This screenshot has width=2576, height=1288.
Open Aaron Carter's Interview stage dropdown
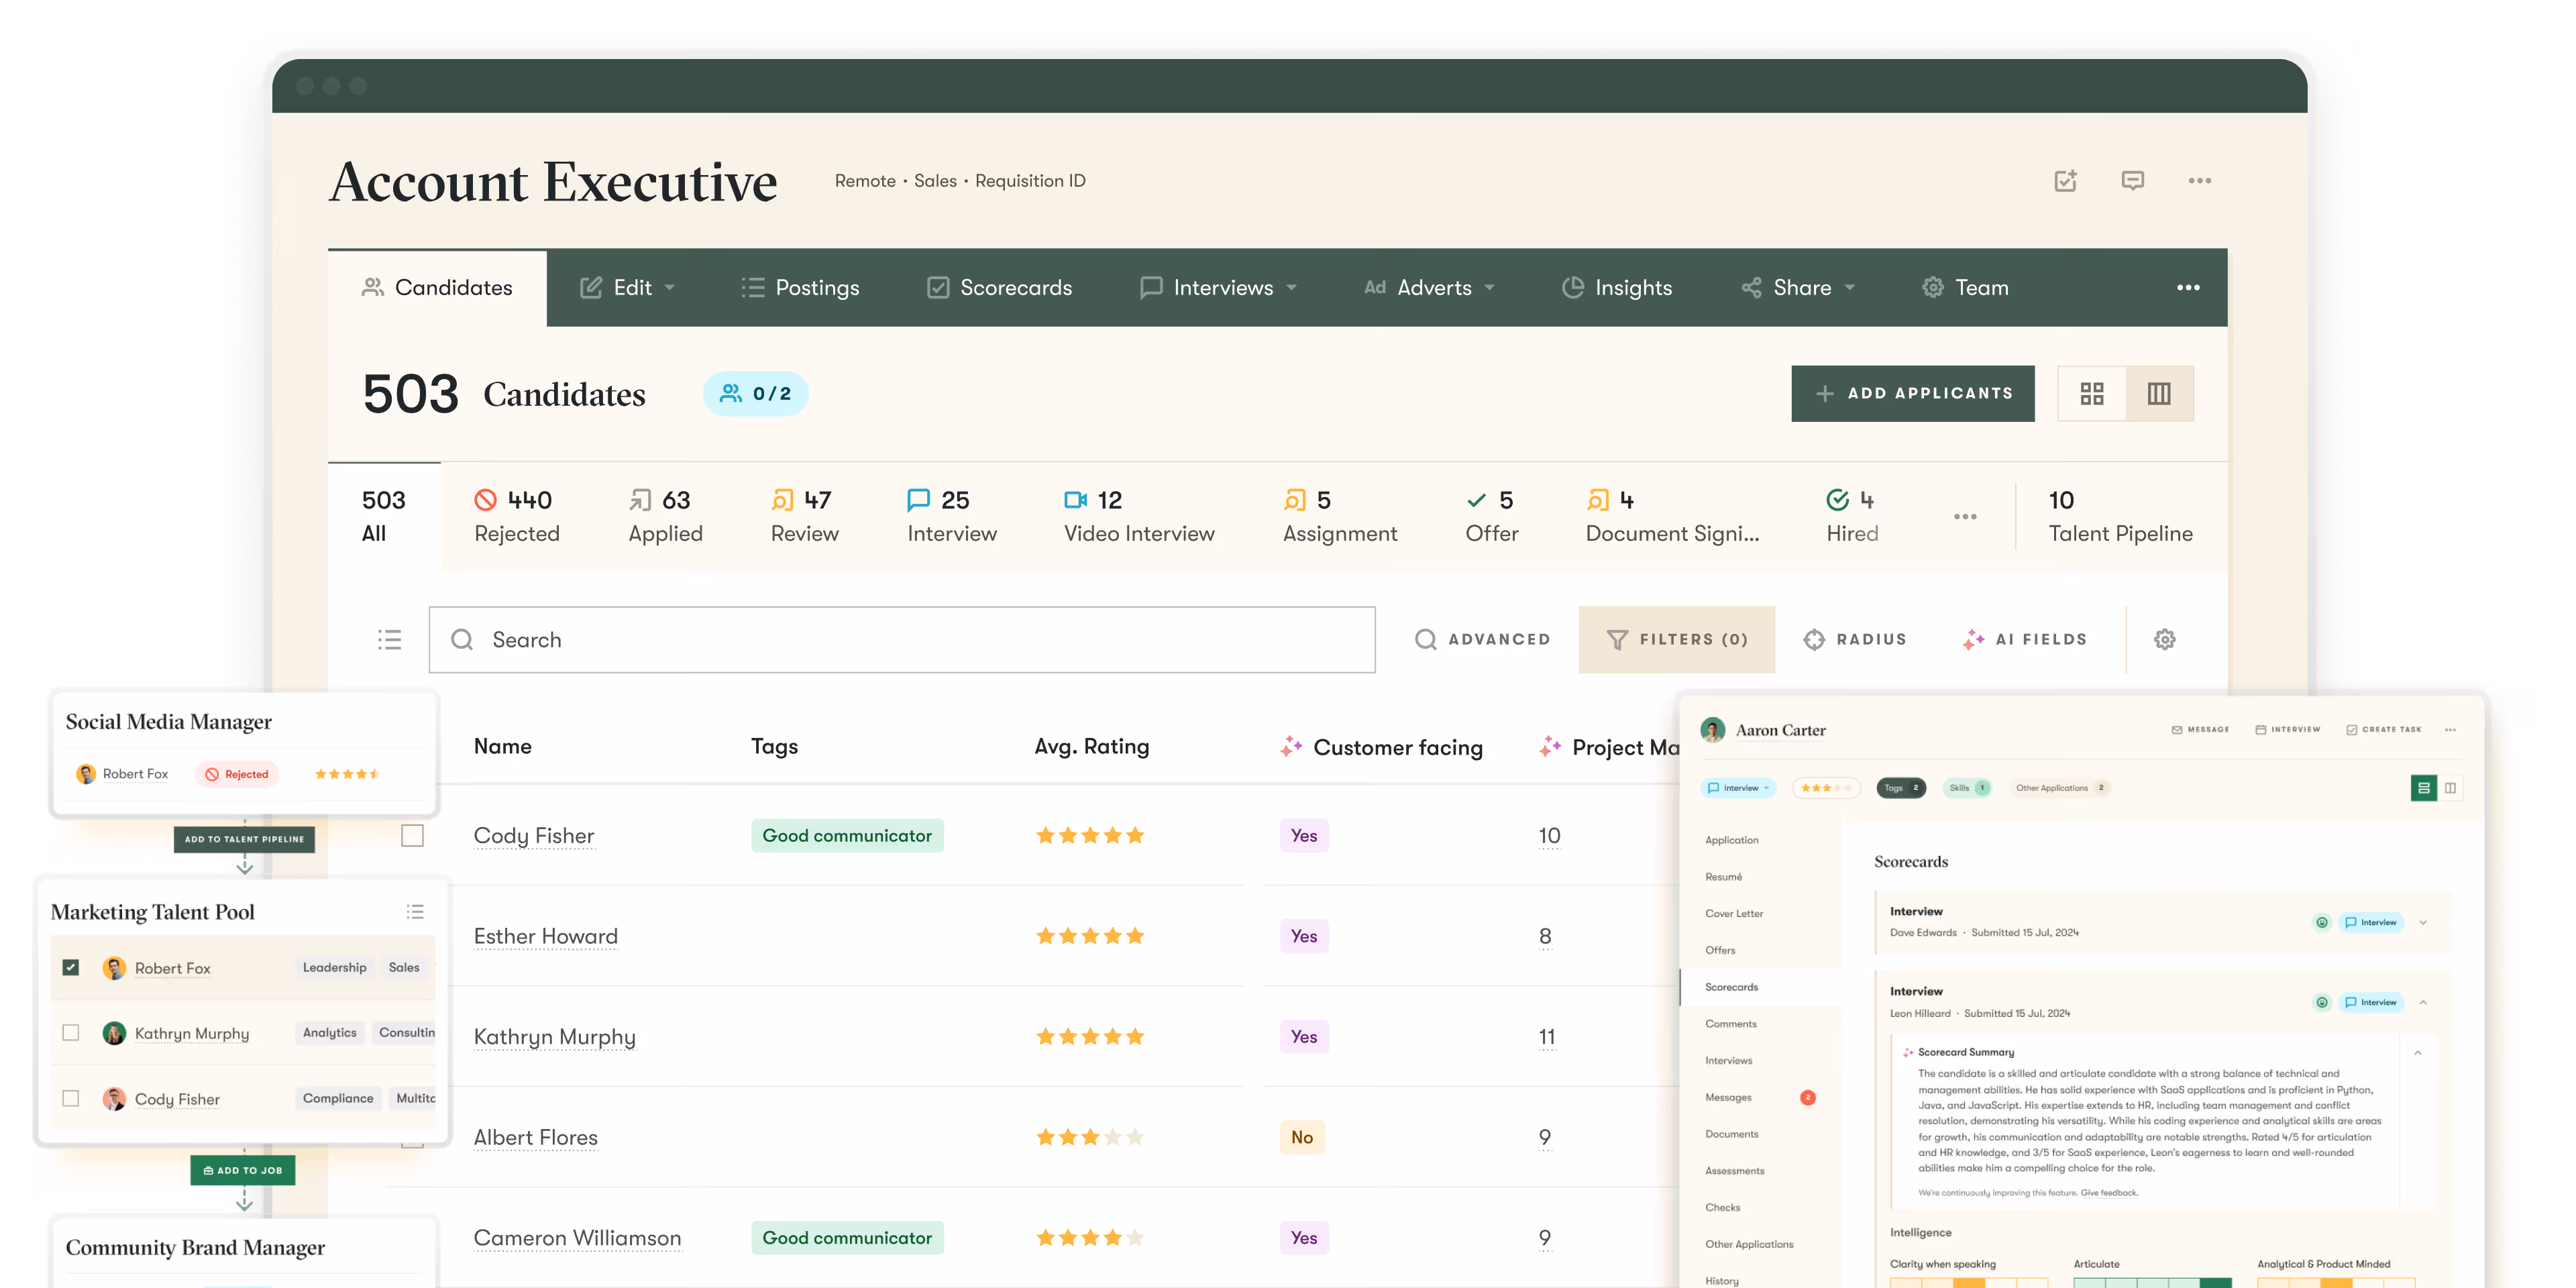tap(1738, 788)
